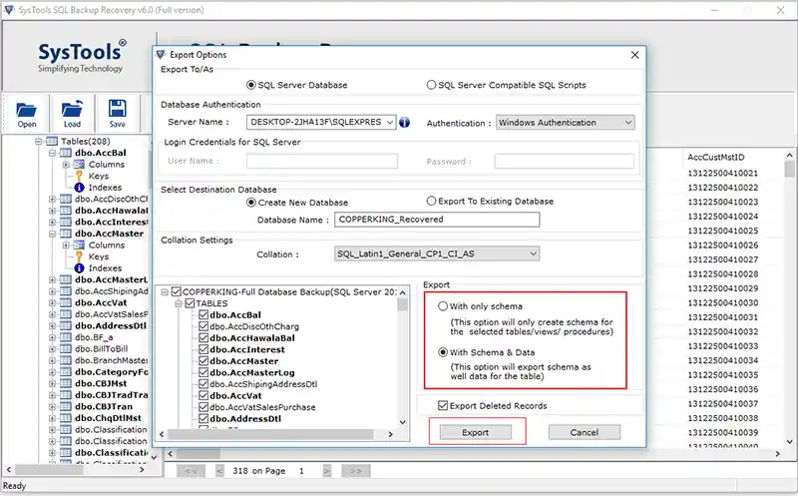Click the dbo.ChqDtlMst table icon
Screen dimensions: 798x496
[x=66, y=418]
